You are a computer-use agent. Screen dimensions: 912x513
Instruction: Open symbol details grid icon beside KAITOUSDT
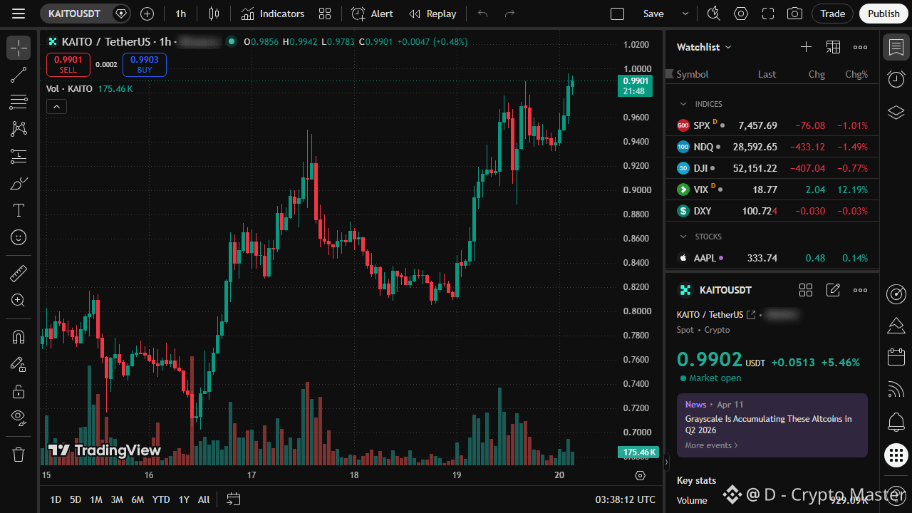pos(806,290)
